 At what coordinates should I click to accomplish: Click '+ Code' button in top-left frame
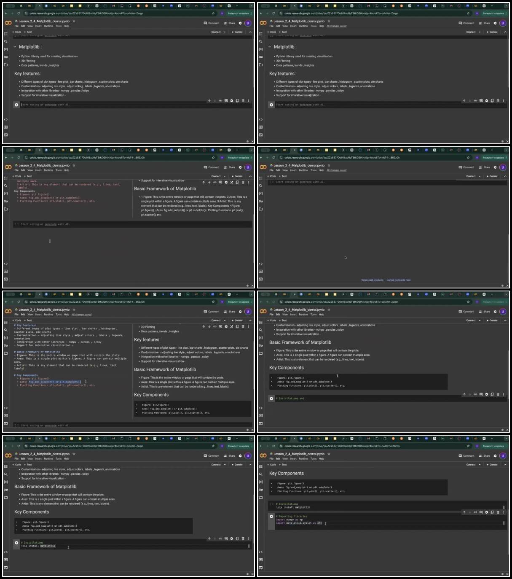[x=17, y=32]
